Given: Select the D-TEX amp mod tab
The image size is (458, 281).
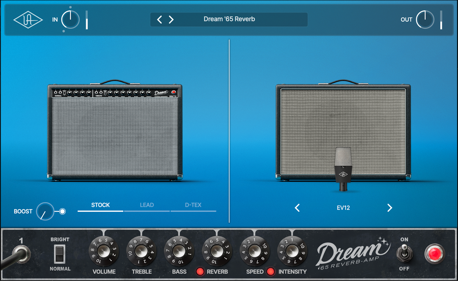Looking at the screenshot, I should (x=193, y=205).
